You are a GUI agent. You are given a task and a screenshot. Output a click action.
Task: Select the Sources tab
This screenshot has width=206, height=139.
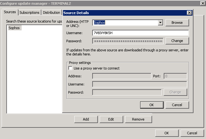10,12
